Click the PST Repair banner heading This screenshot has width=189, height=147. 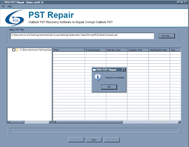51,15
